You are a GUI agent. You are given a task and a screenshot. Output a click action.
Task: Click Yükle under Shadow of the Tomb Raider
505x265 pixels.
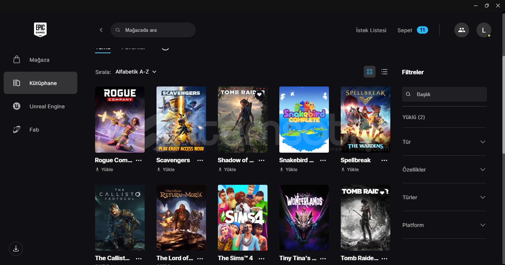pos(227,170)
